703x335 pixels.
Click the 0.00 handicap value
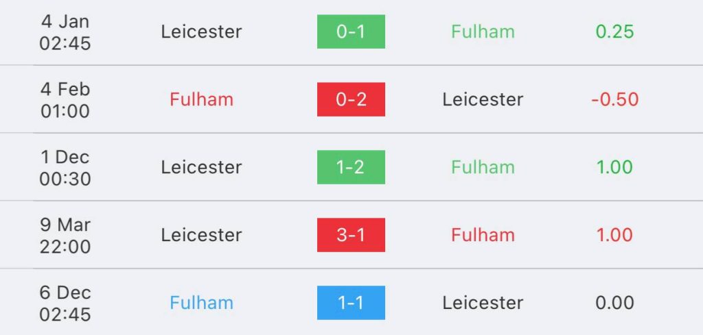tap(614, 303)
